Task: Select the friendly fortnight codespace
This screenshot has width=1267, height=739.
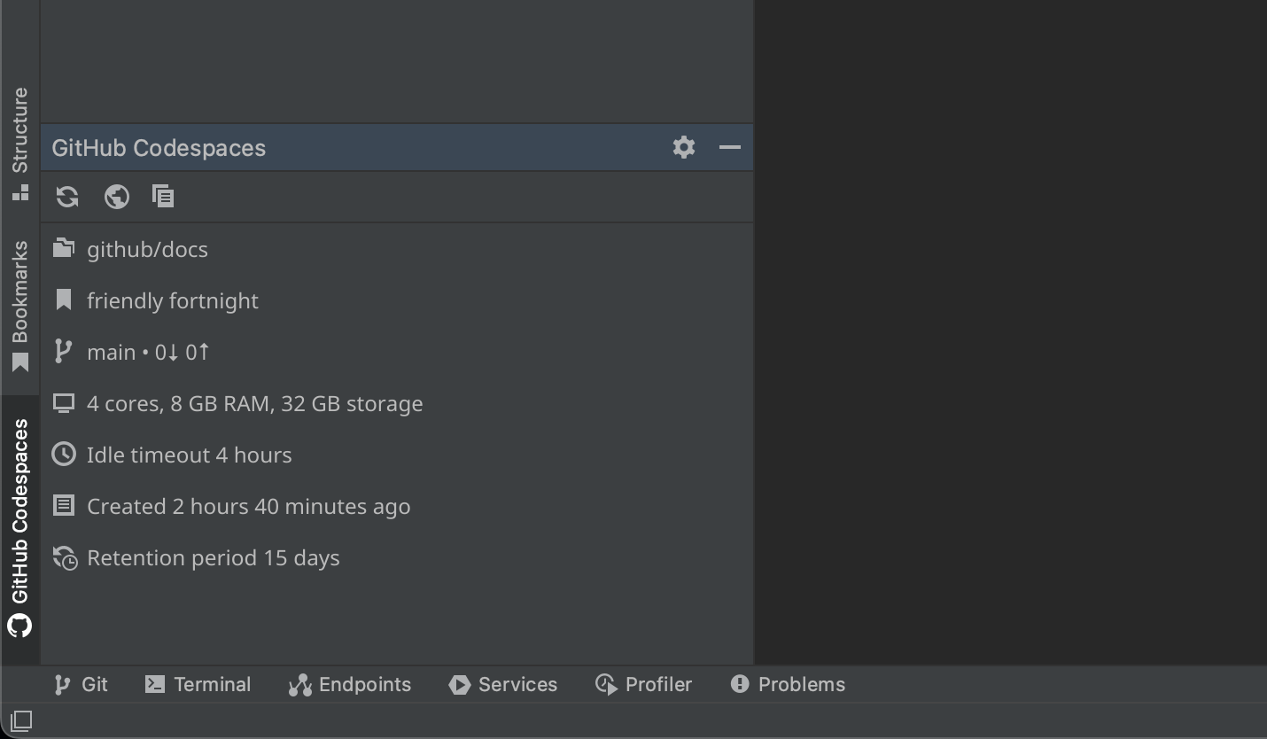Action: [173, 300]
